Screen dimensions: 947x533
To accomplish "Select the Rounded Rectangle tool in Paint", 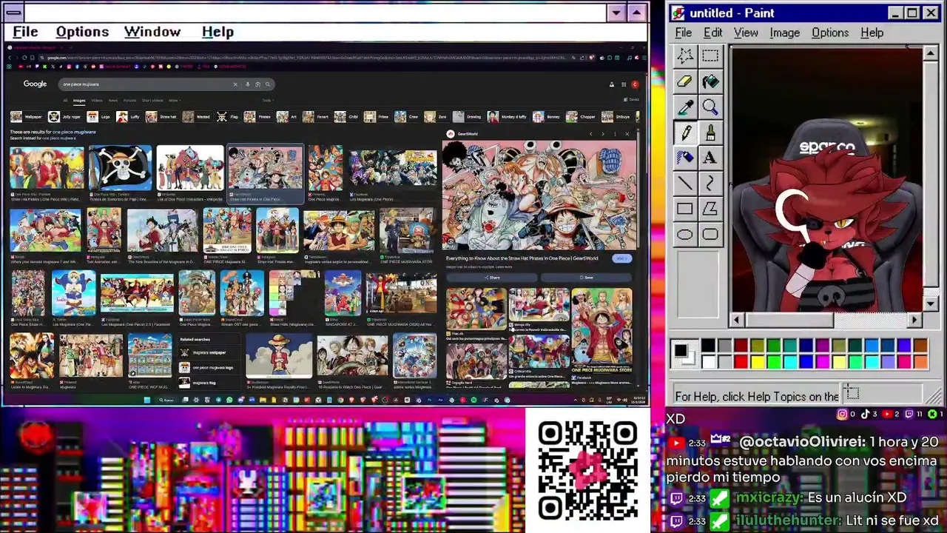I will [x=710, y=235].
